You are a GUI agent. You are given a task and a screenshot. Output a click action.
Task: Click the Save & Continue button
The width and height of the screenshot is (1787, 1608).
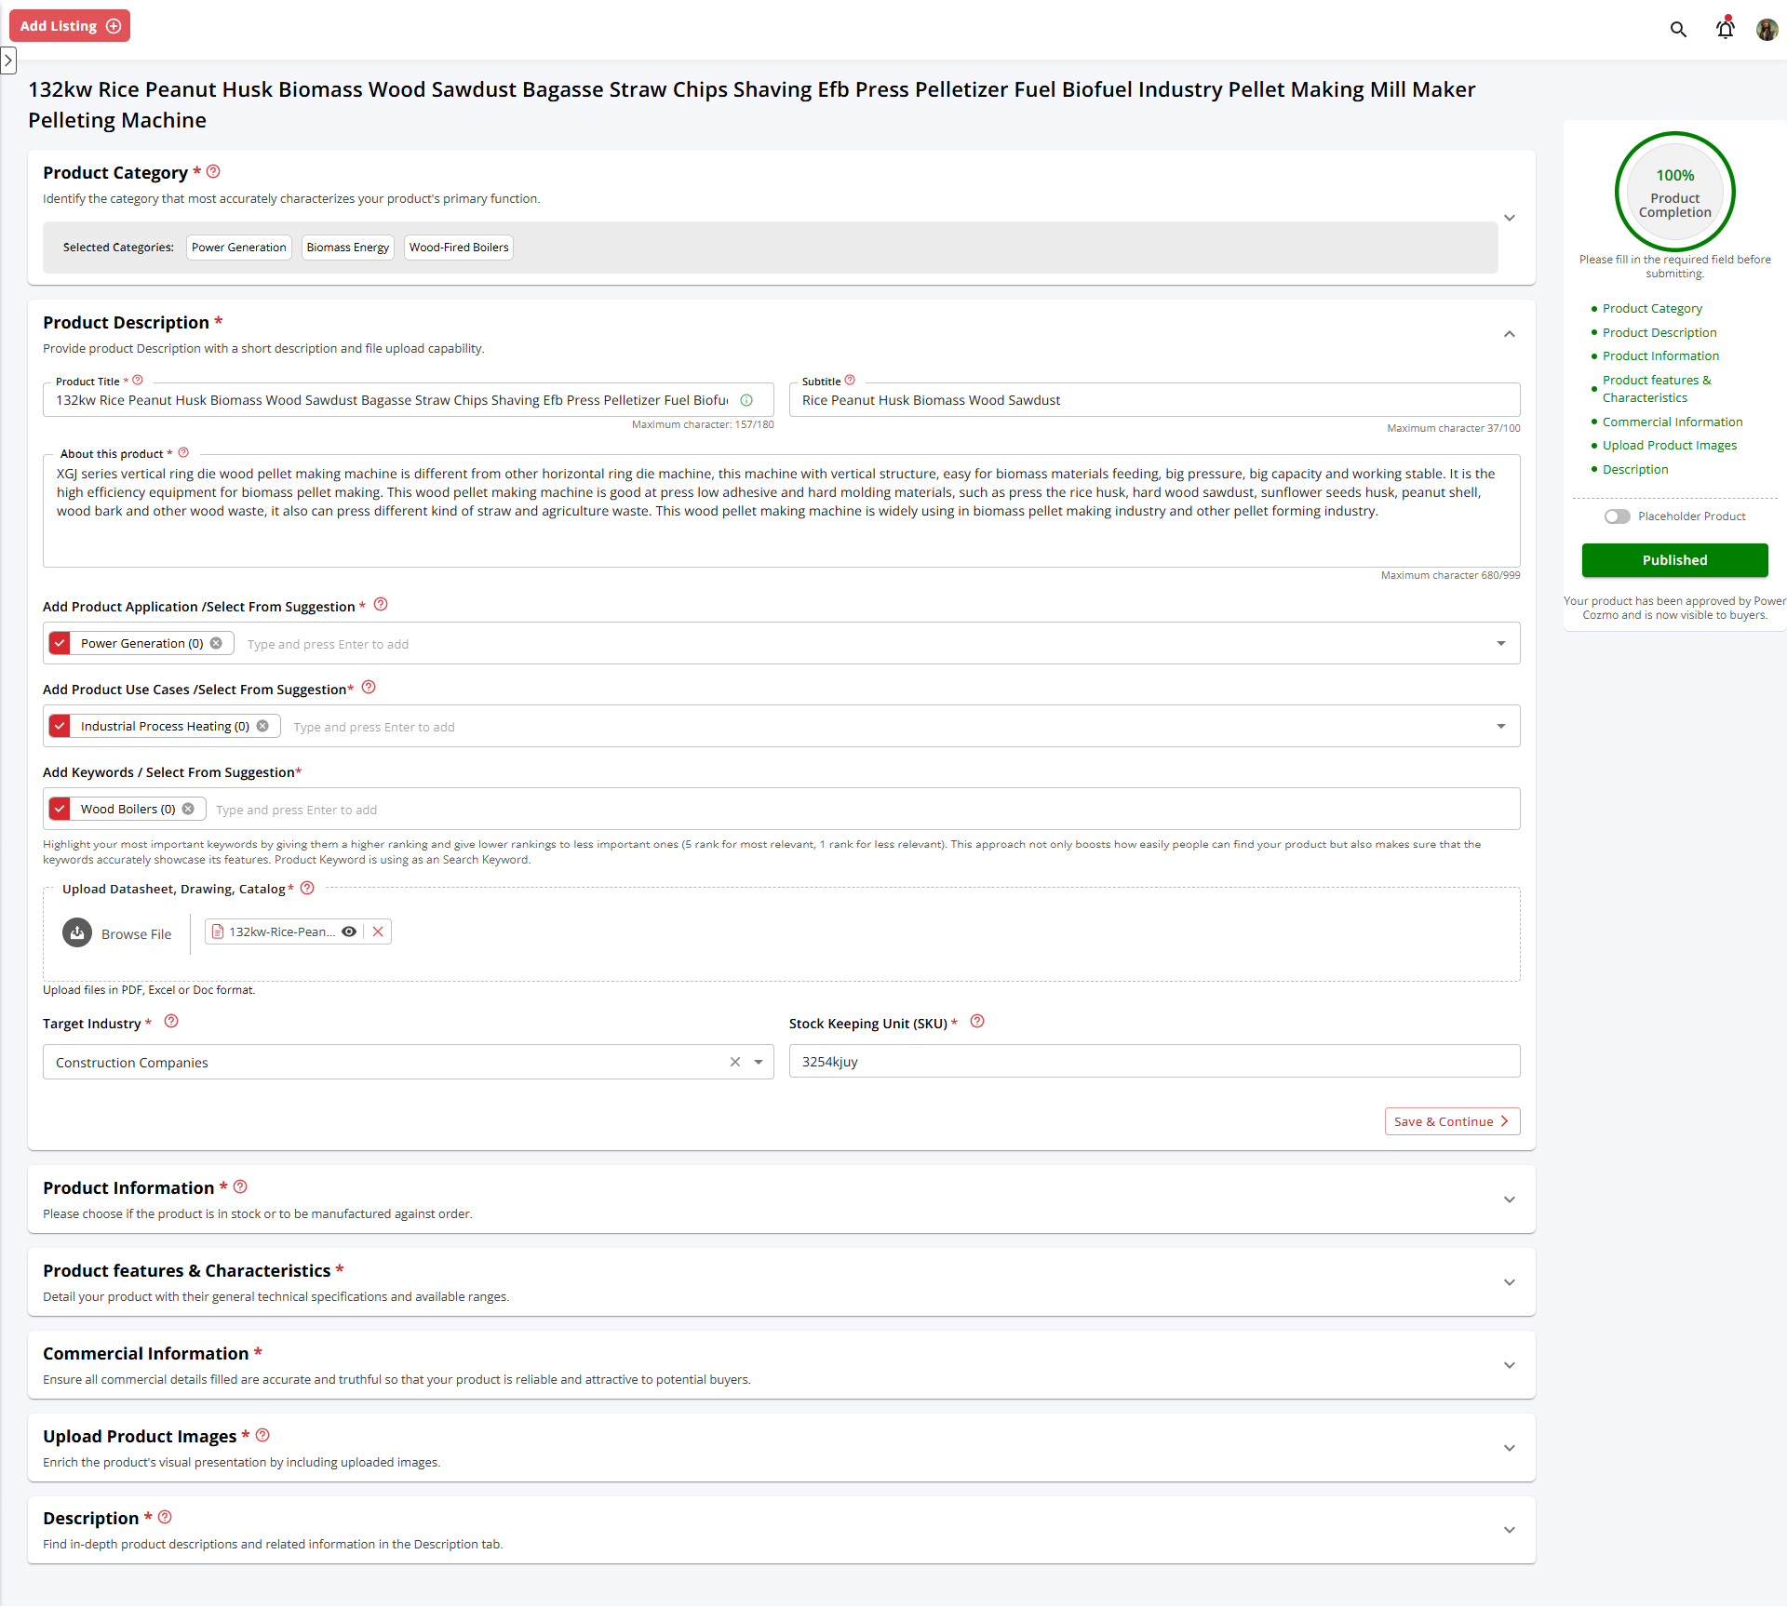1451,1121
